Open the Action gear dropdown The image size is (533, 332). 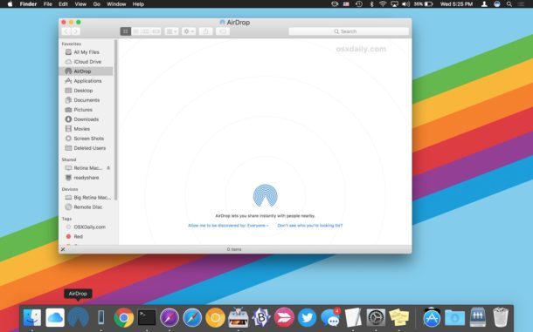click(x=189, y=31)
